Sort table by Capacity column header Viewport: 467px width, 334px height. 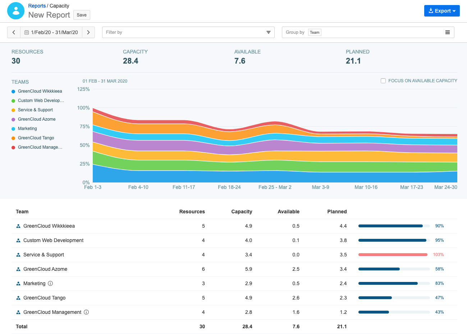pyautogui.click(x=242, y=212)
